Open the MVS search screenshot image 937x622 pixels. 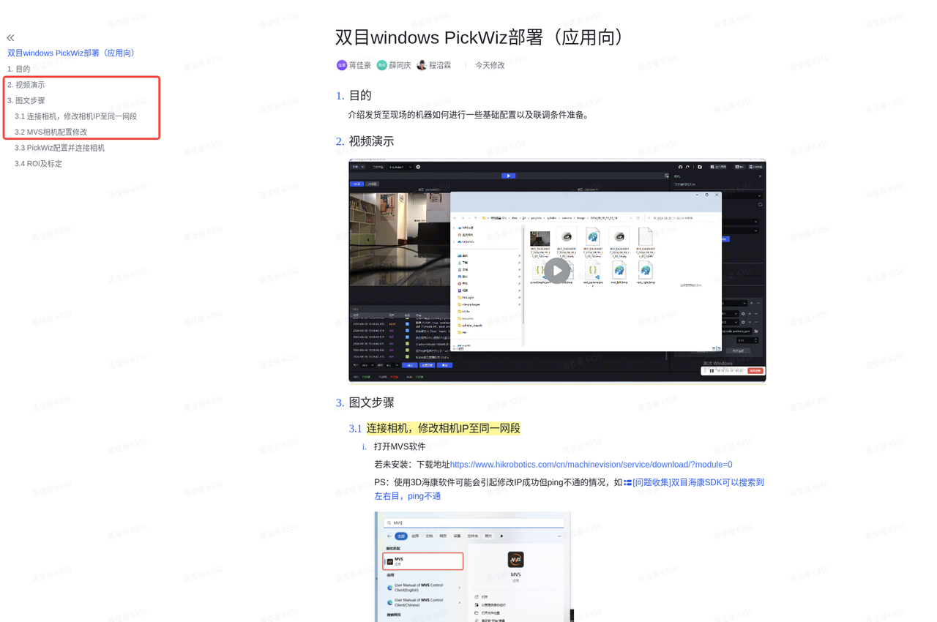(473, 566)
